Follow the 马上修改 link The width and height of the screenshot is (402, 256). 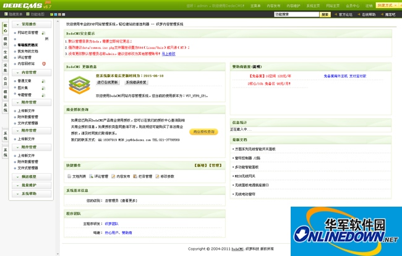[x=168, y=54]
